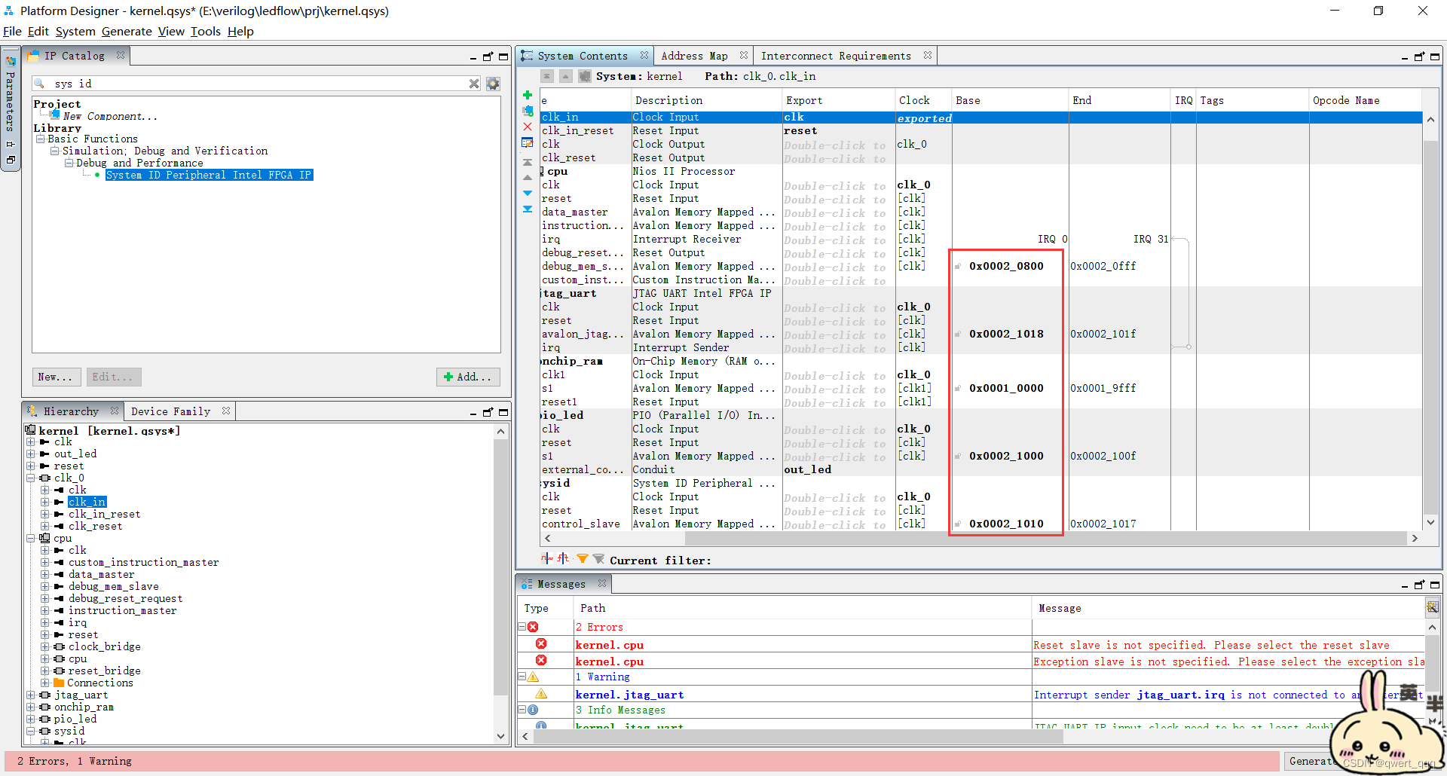Click the gray move up arrow icon
This screenshot has width=1447, height=776.
point(528,177)
